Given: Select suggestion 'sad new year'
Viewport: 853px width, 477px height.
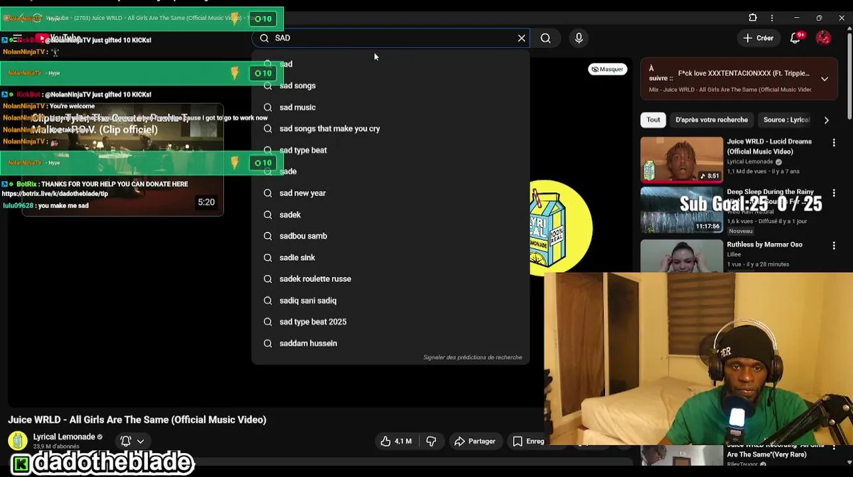Looking at the screenshot, I should 390,193.
